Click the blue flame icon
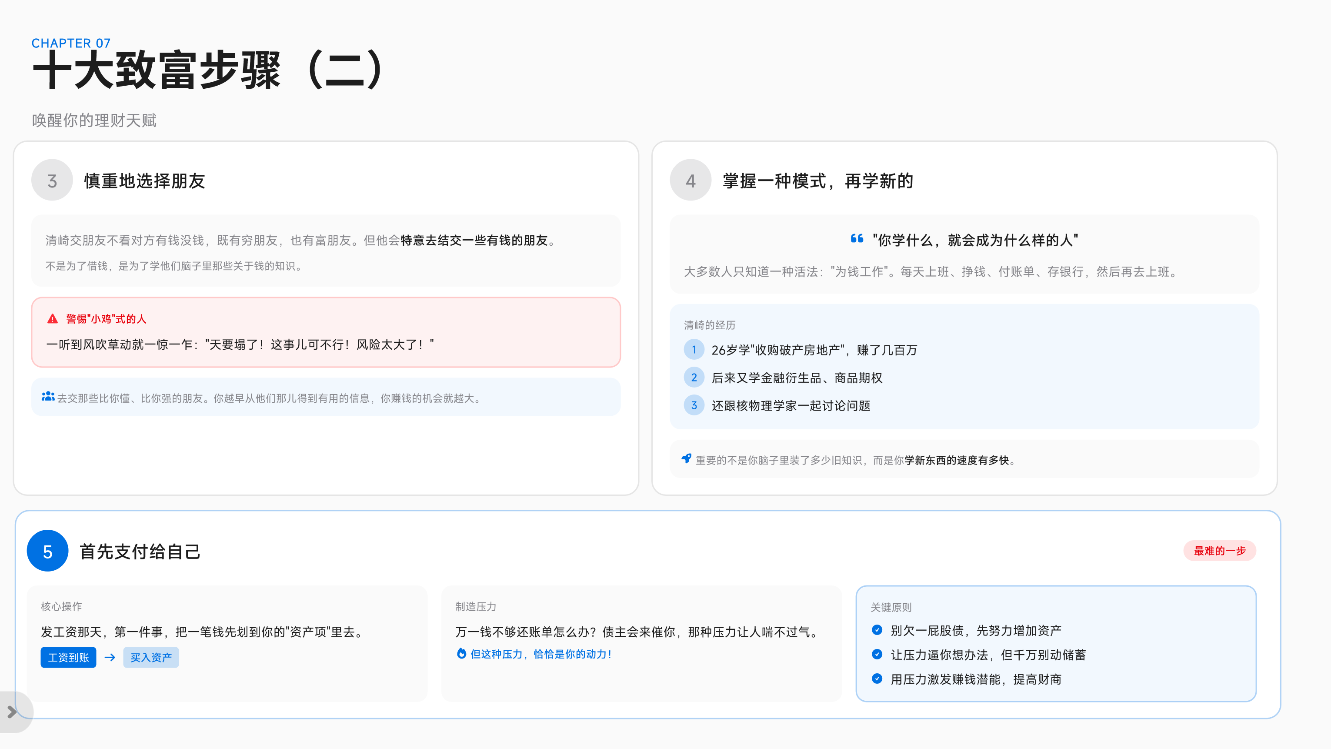 461,653
